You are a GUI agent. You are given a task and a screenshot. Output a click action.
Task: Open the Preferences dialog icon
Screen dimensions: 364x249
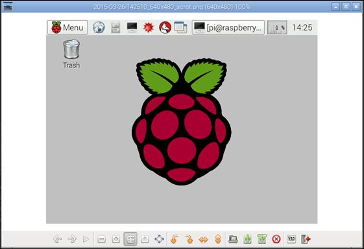[x=291, y=239]
